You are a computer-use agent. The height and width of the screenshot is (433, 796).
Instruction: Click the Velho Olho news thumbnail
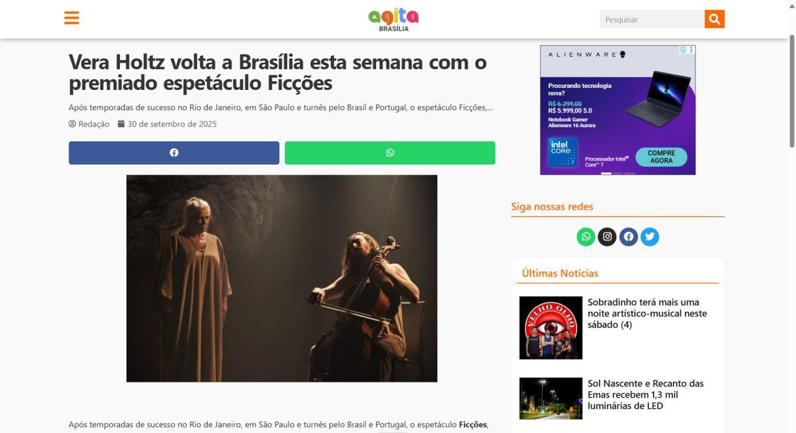coord(551,328)
